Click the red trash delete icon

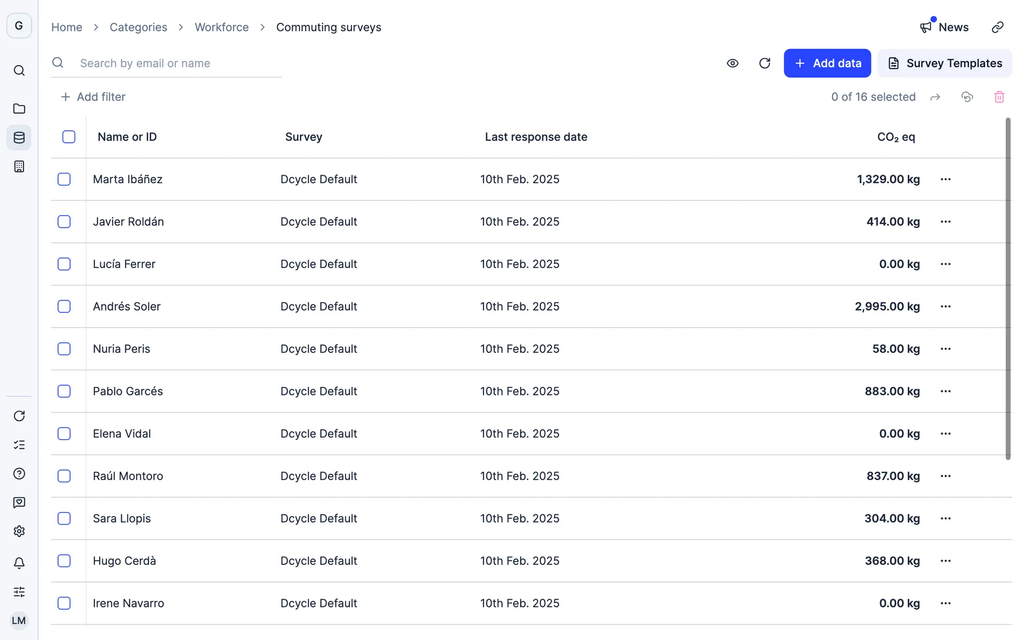click(999, 97)
